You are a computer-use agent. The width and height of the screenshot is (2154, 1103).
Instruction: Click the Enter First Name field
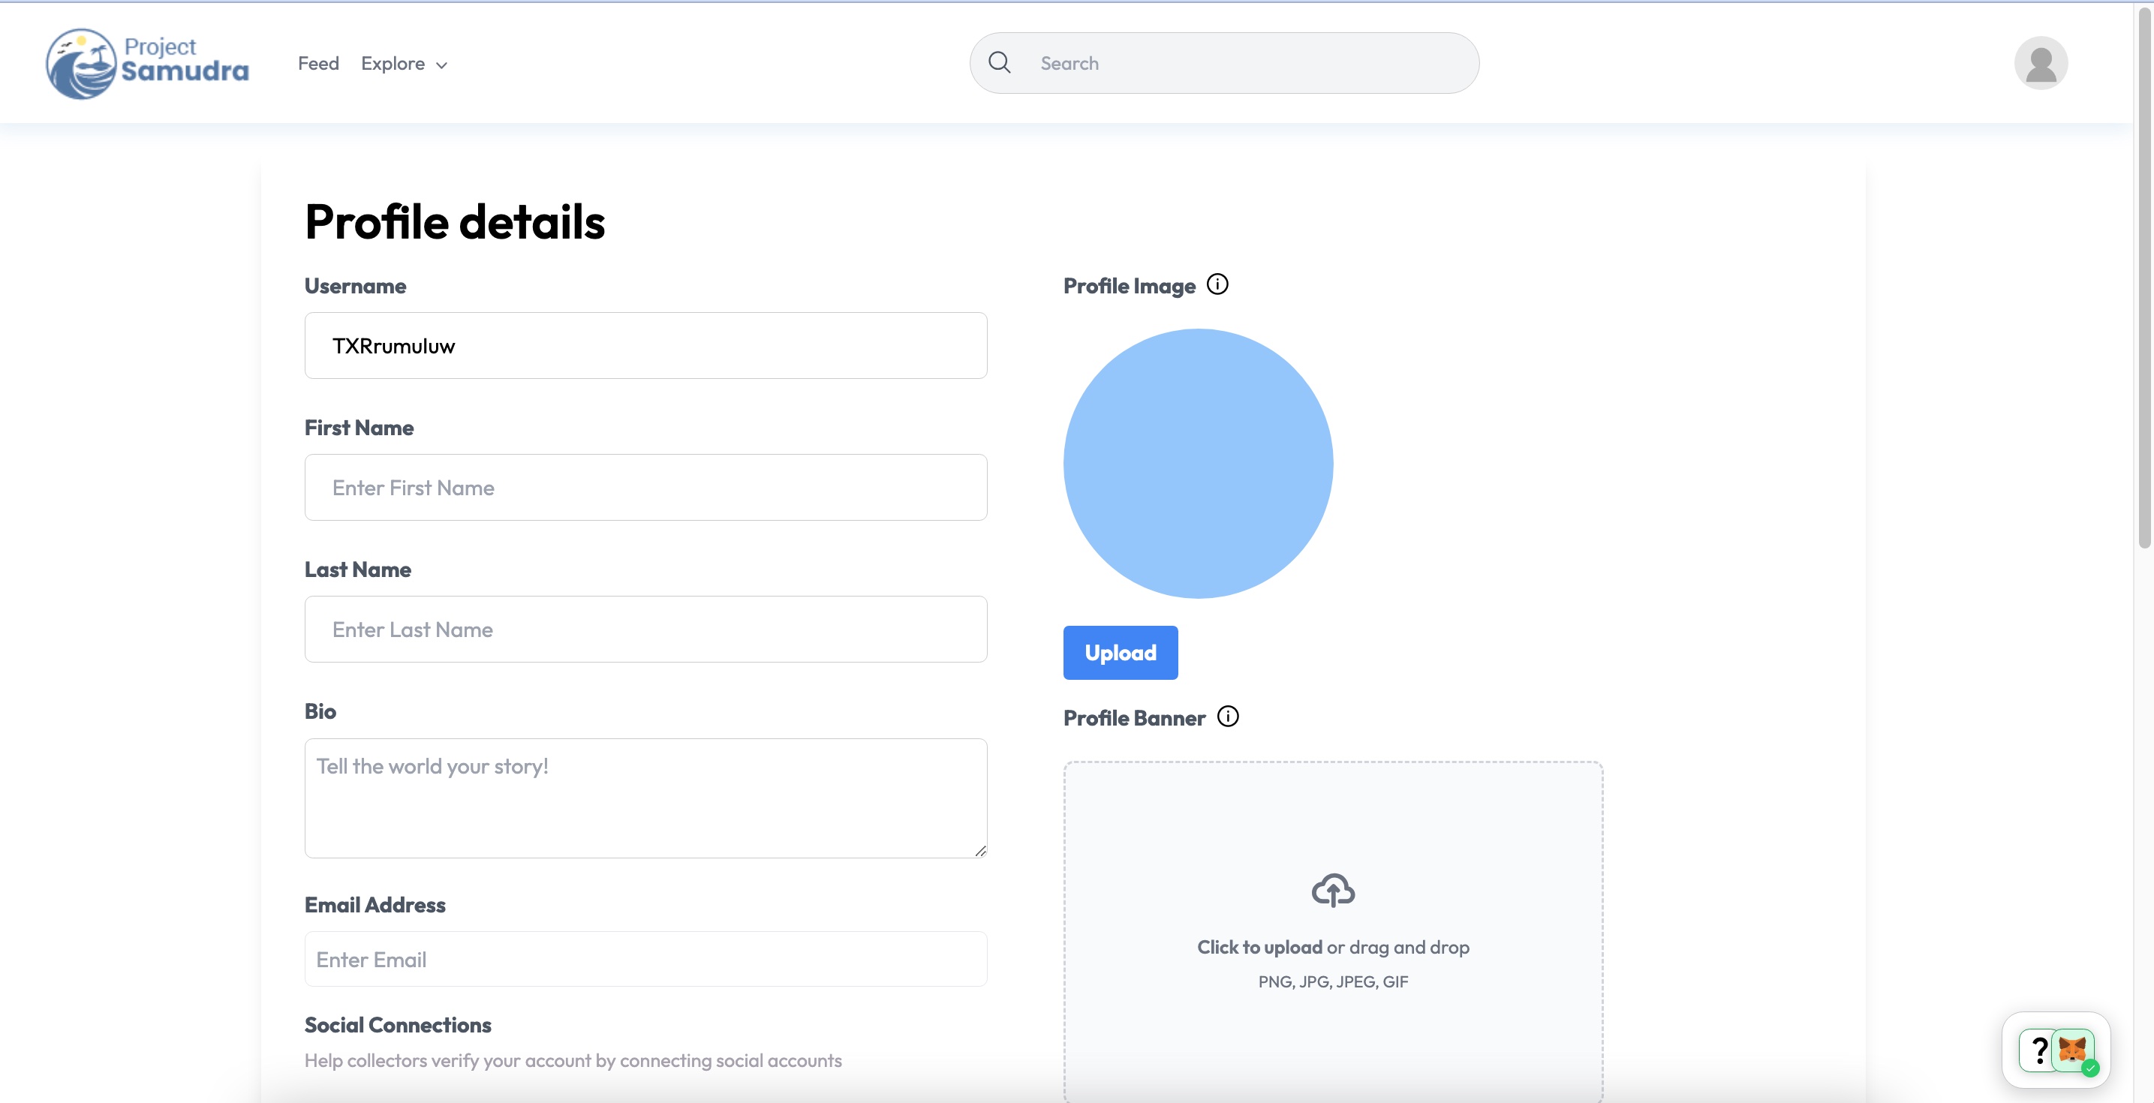click(x=645, y=488)
